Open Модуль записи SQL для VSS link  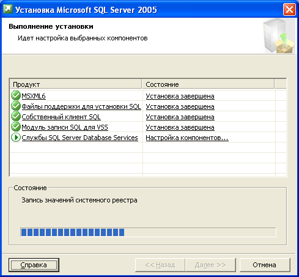tap(65, 127)
